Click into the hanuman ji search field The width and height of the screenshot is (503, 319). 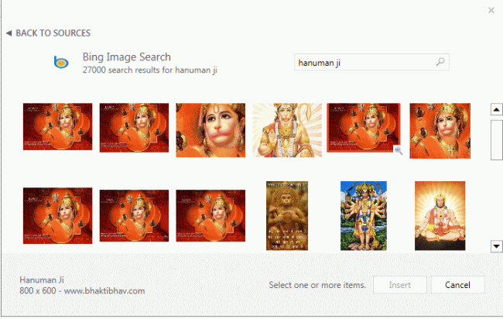click(x=371, y=62)
